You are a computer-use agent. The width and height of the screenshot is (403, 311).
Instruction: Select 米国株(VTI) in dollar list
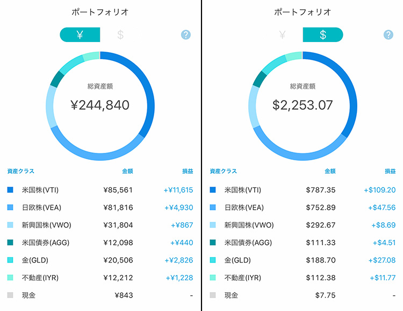303,190
